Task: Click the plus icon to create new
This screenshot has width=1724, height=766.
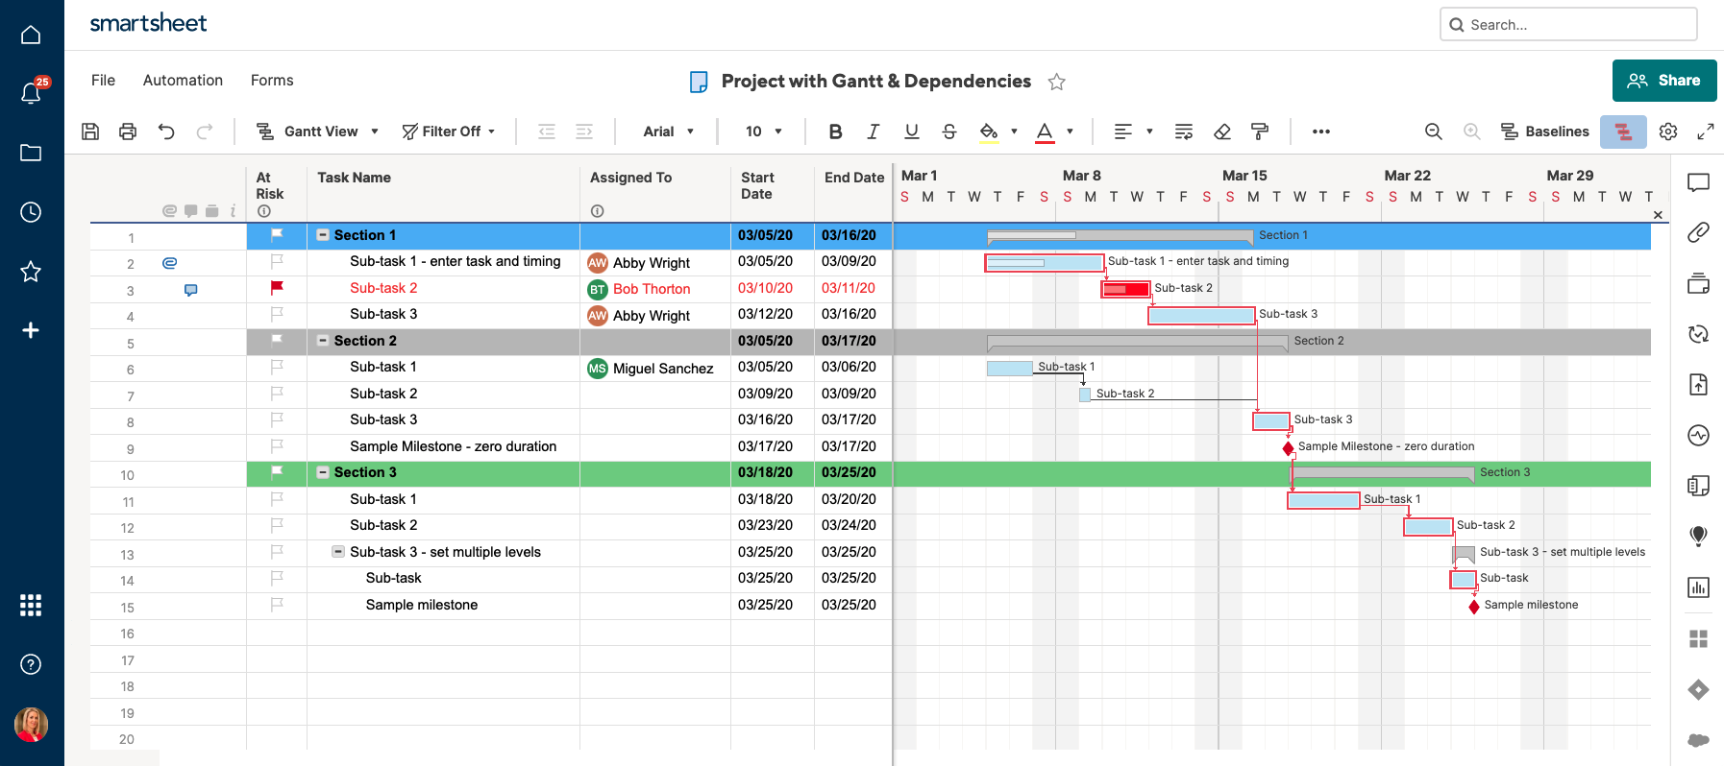Action: [31, 330]
